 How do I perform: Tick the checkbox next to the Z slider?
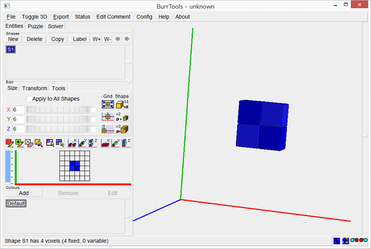click(x=93, y=129)
